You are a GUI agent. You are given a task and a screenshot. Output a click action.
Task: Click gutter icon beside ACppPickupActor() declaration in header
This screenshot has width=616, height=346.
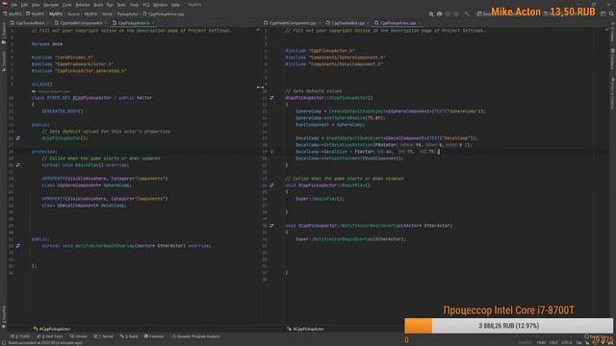coord(18,138)
